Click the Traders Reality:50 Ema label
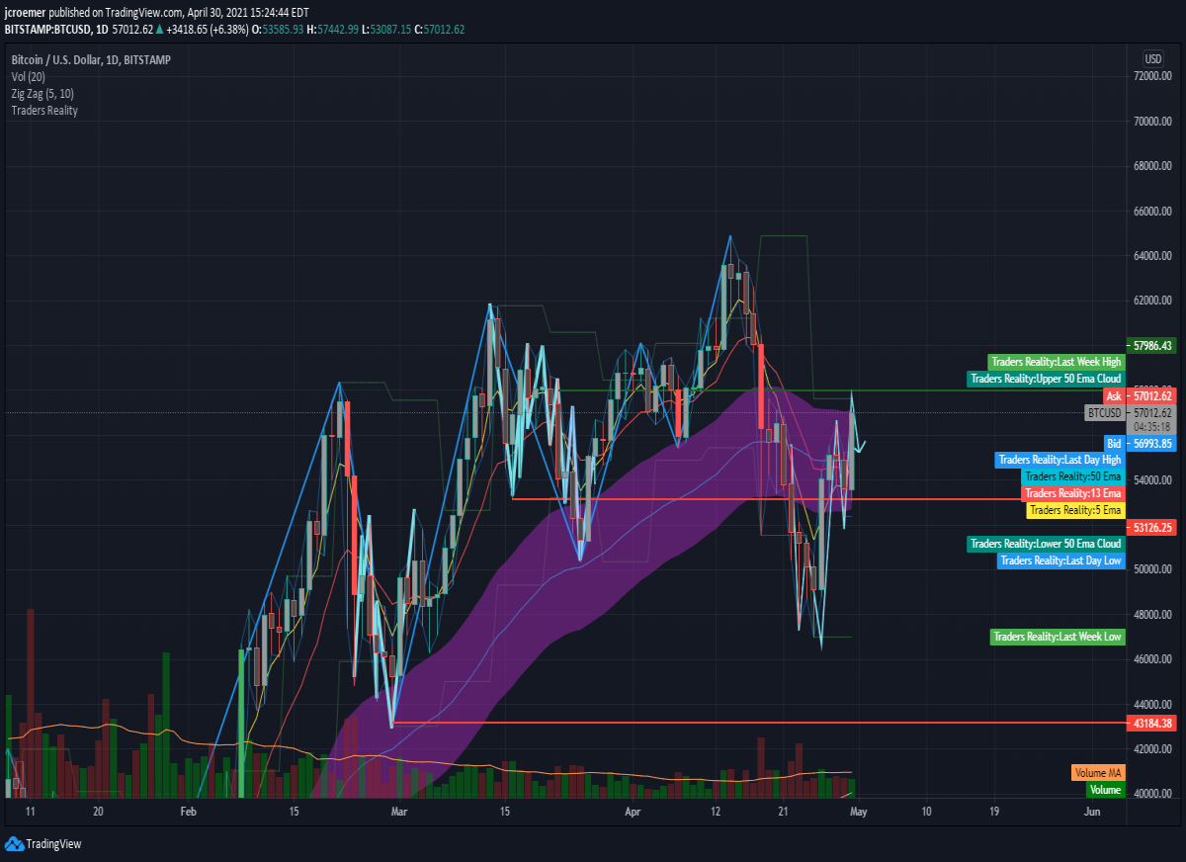The width and height of the screenshot is (1186, 862). pos(1072,476)
